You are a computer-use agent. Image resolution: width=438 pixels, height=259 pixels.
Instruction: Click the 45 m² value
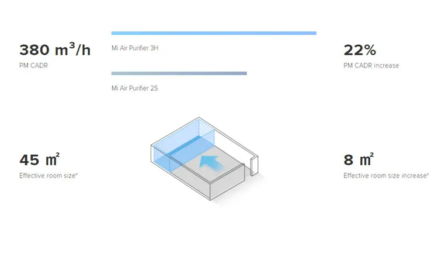coord(39,159)
